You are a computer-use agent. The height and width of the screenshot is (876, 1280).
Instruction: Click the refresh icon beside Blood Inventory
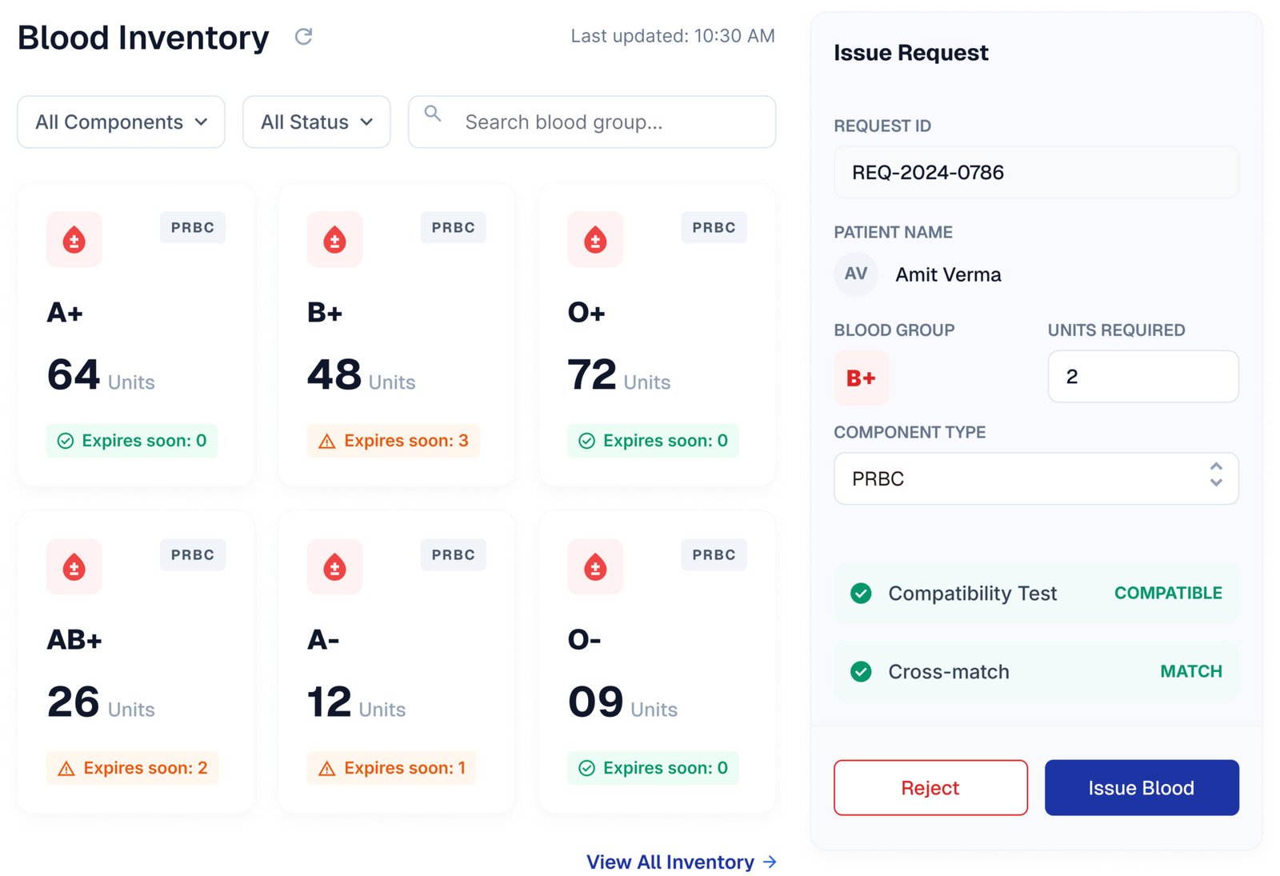tap(303, 36)
